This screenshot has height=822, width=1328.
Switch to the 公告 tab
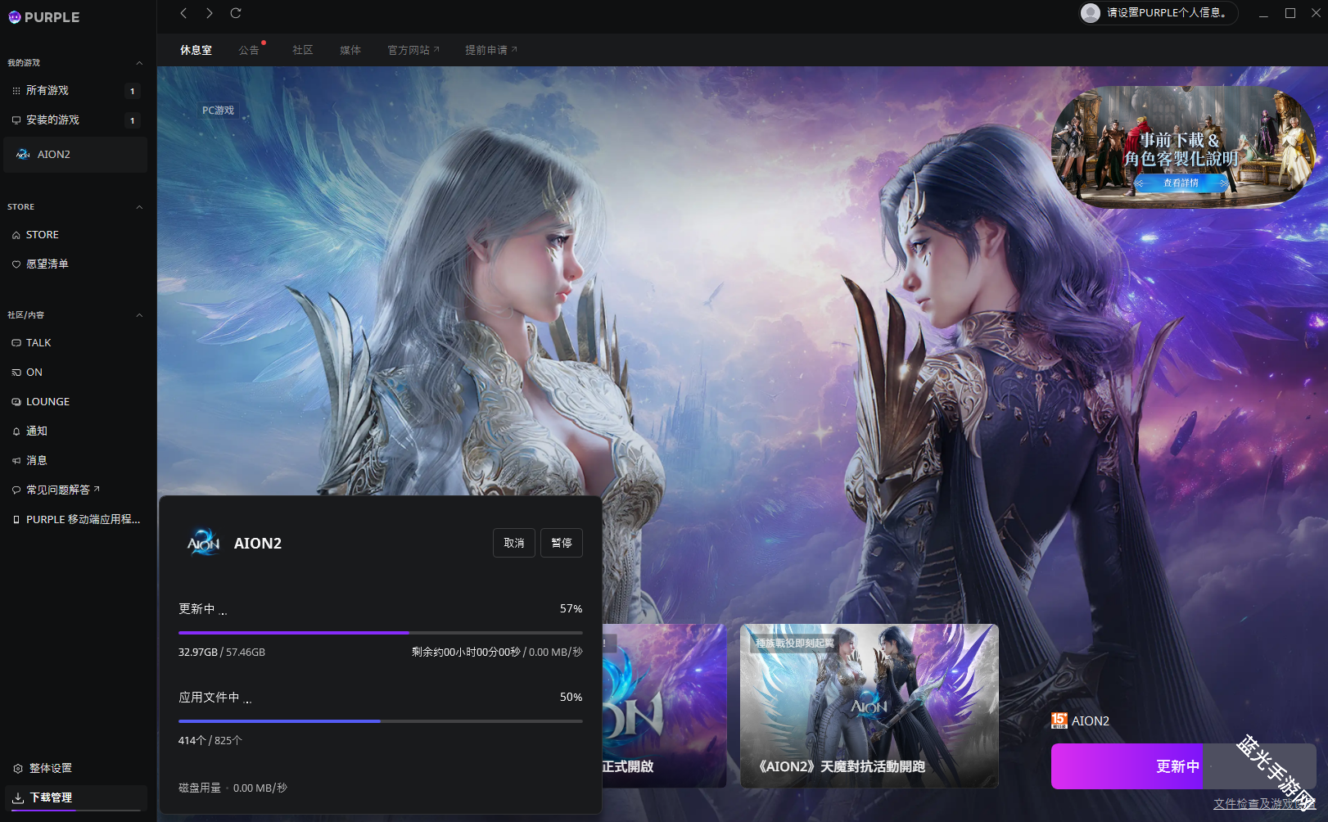click(249, 51)
